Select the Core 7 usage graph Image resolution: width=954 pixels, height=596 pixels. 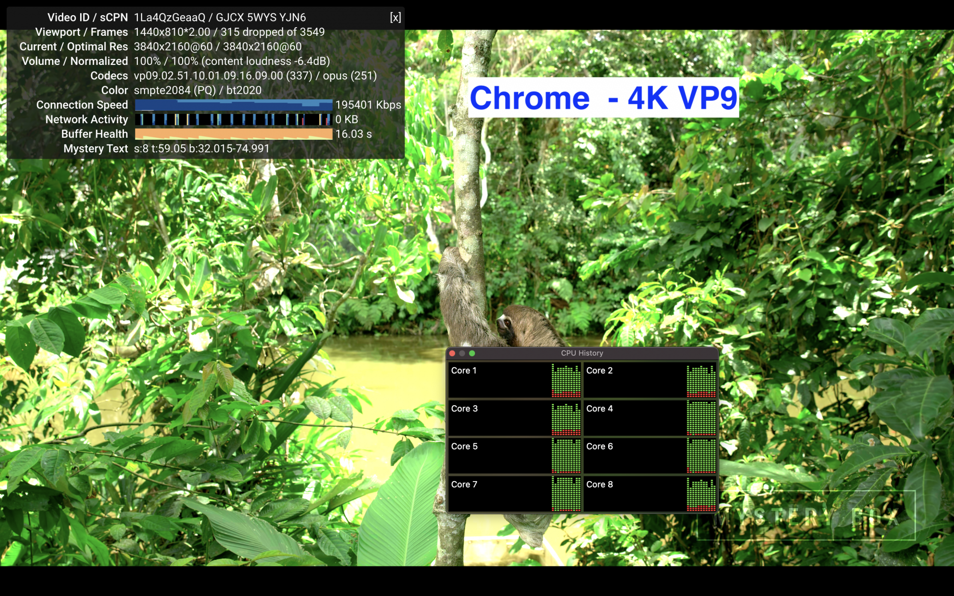pyautogui.click(x=566, y=494)
